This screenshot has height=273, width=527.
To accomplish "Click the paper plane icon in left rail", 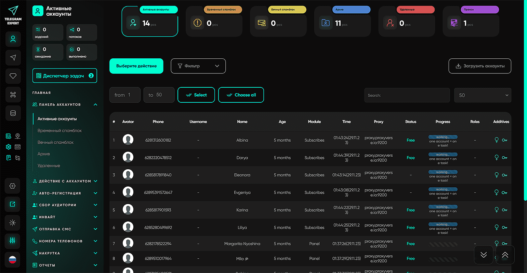I will coord(13,57).
